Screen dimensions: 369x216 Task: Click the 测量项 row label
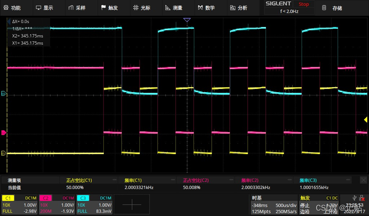coord(15,180)
